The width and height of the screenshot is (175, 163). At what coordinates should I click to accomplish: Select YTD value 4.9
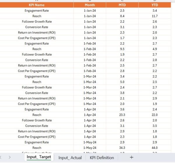155,49
